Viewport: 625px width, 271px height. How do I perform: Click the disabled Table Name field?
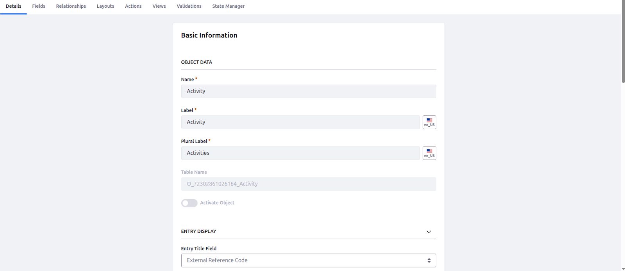click(x=308, y=184)
